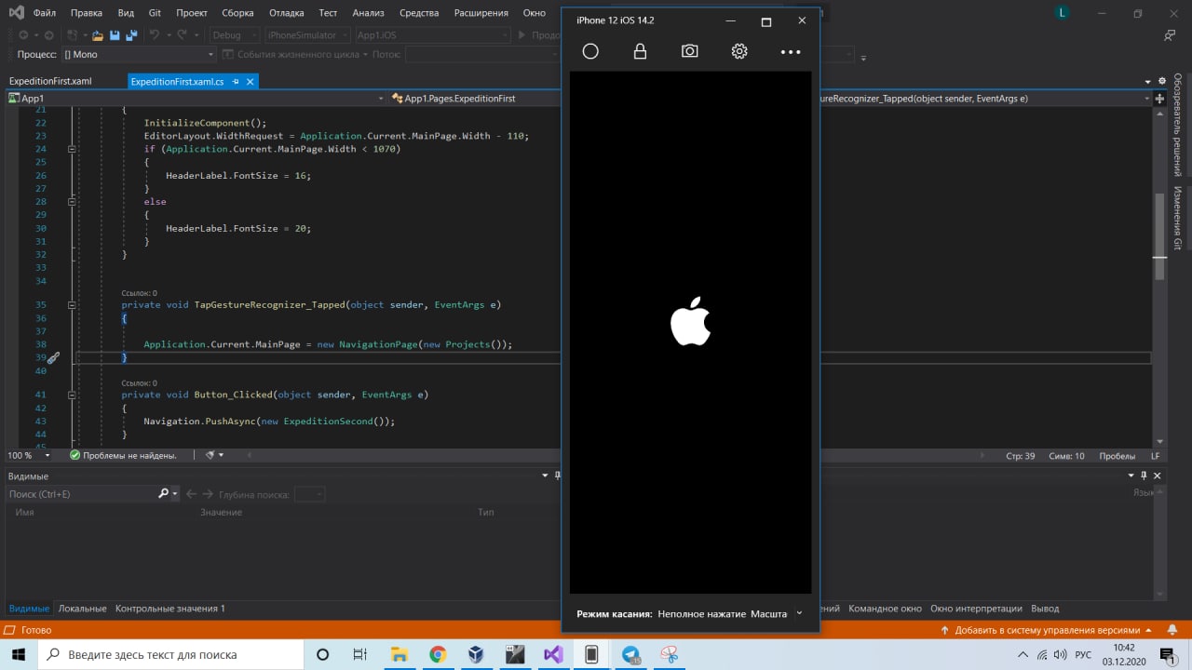Open VirtualBox from the taskbar
The image size is (1192, 670).
pos(476,654)
